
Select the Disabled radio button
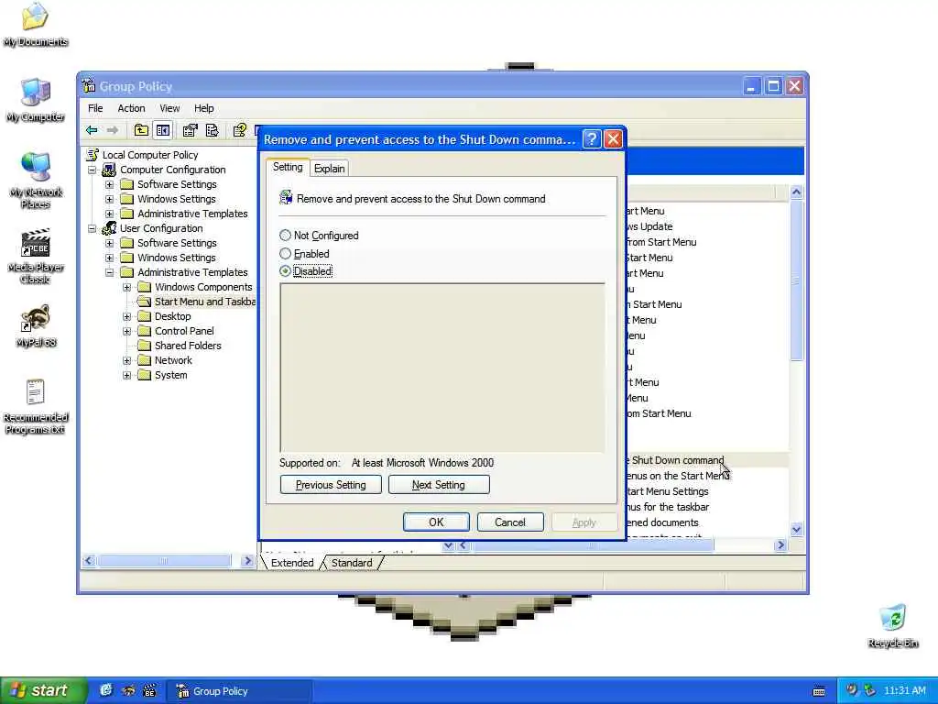286,271
